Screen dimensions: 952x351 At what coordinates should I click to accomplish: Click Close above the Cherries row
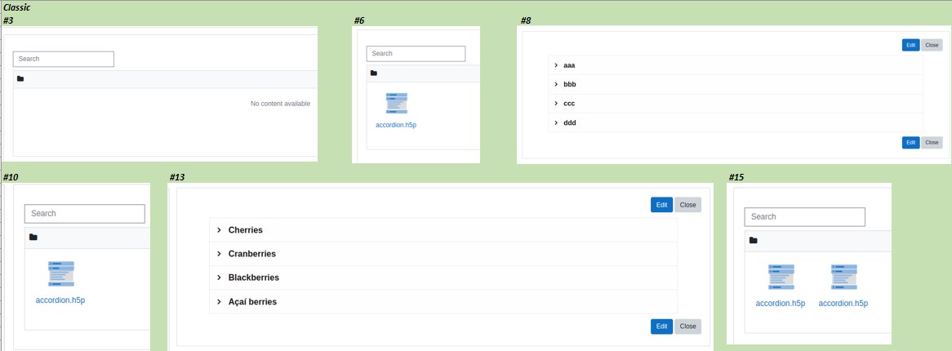(688, 205)
